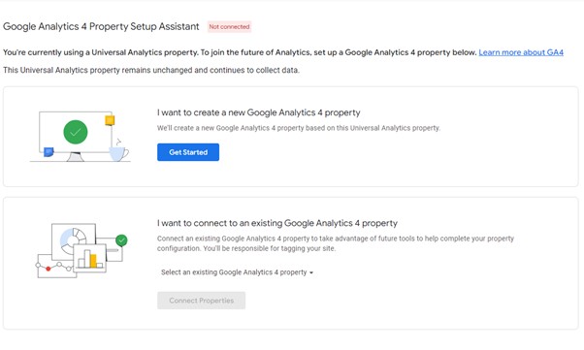584x350 pixels.
Task: Click the heading about connecting existing GA4 property
Action: [x=277, y=223]
